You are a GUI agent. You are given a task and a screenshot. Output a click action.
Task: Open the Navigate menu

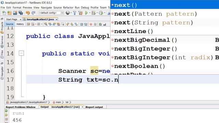point(47,8)
